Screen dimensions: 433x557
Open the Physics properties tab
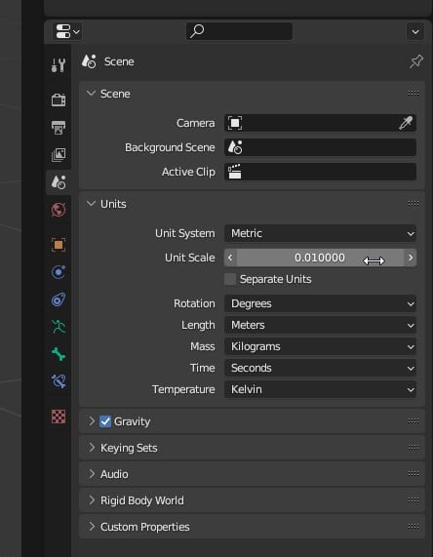[59, 272]
